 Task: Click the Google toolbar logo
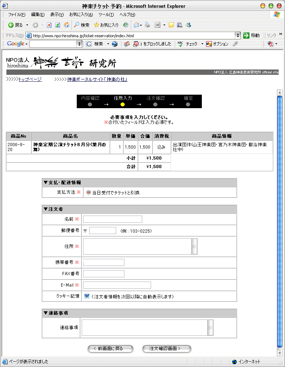coord(16,44)
